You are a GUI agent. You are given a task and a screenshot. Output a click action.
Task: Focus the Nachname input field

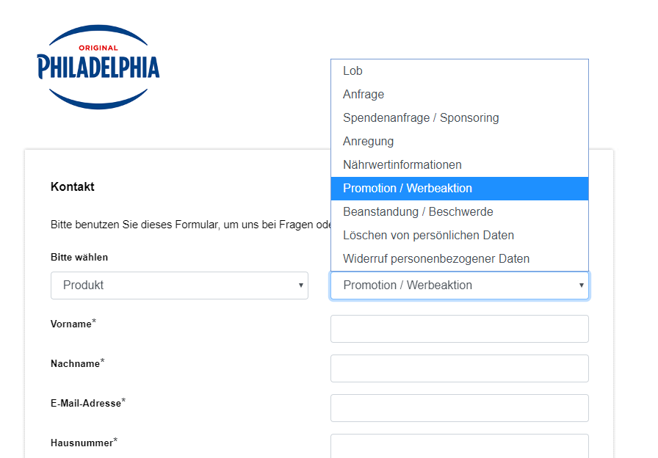click(460, 368)
